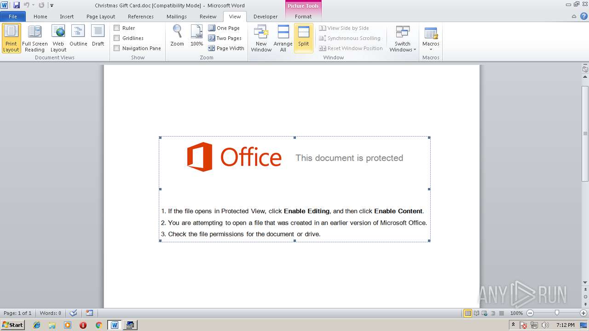
Task: Click the View Ruler toggle above the scrollbar
Action: tap(585, 69)
